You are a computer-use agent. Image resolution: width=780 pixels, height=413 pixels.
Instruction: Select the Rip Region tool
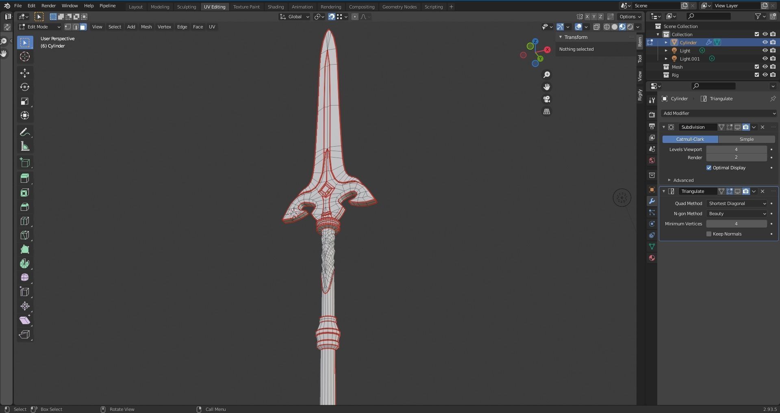[x=25, y=335]
